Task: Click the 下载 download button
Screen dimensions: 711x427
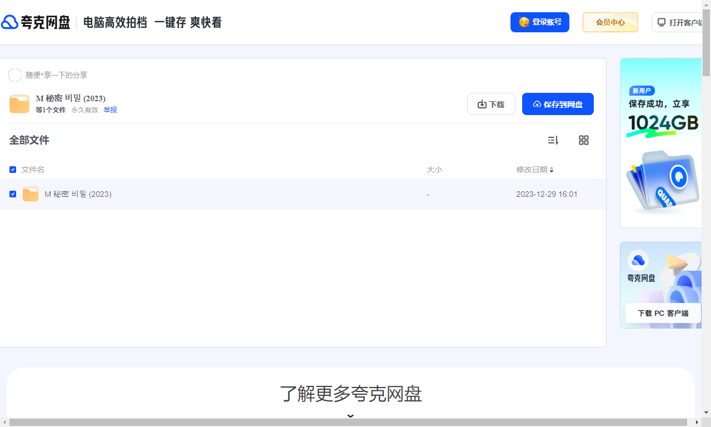Action: [491, 104]
